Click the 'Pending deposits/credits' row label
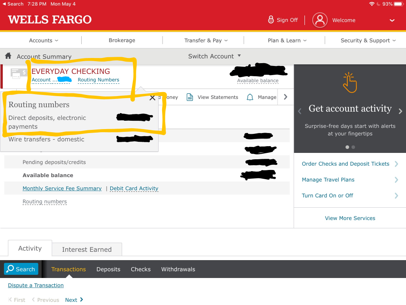Viewport: 406px width, 305px height. (54, 162)
